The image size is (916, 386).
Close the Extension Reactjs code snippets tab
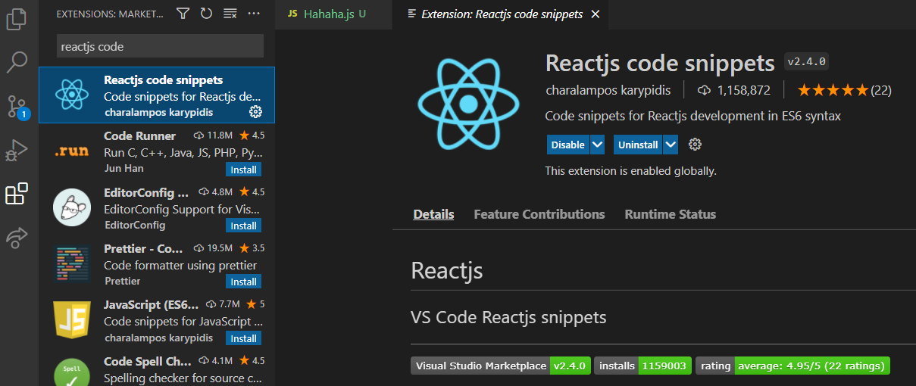click(x=596, y=14)
